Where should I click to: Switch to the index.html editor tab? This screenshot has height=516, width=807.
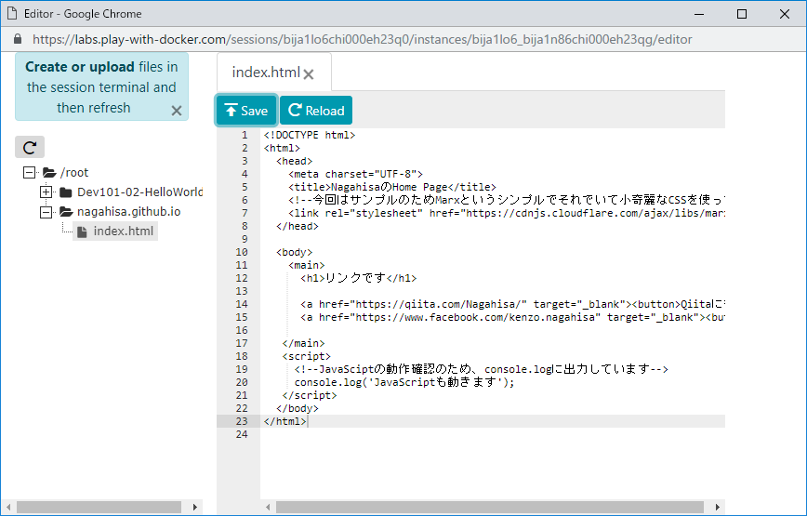[x=266, y=73]
